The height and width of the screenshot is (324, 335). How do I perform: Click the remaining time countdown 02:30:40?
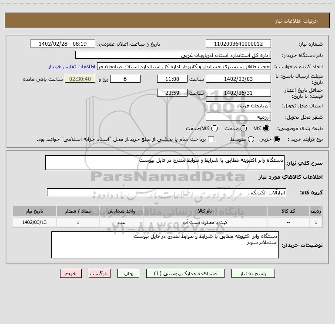[80, 79]
